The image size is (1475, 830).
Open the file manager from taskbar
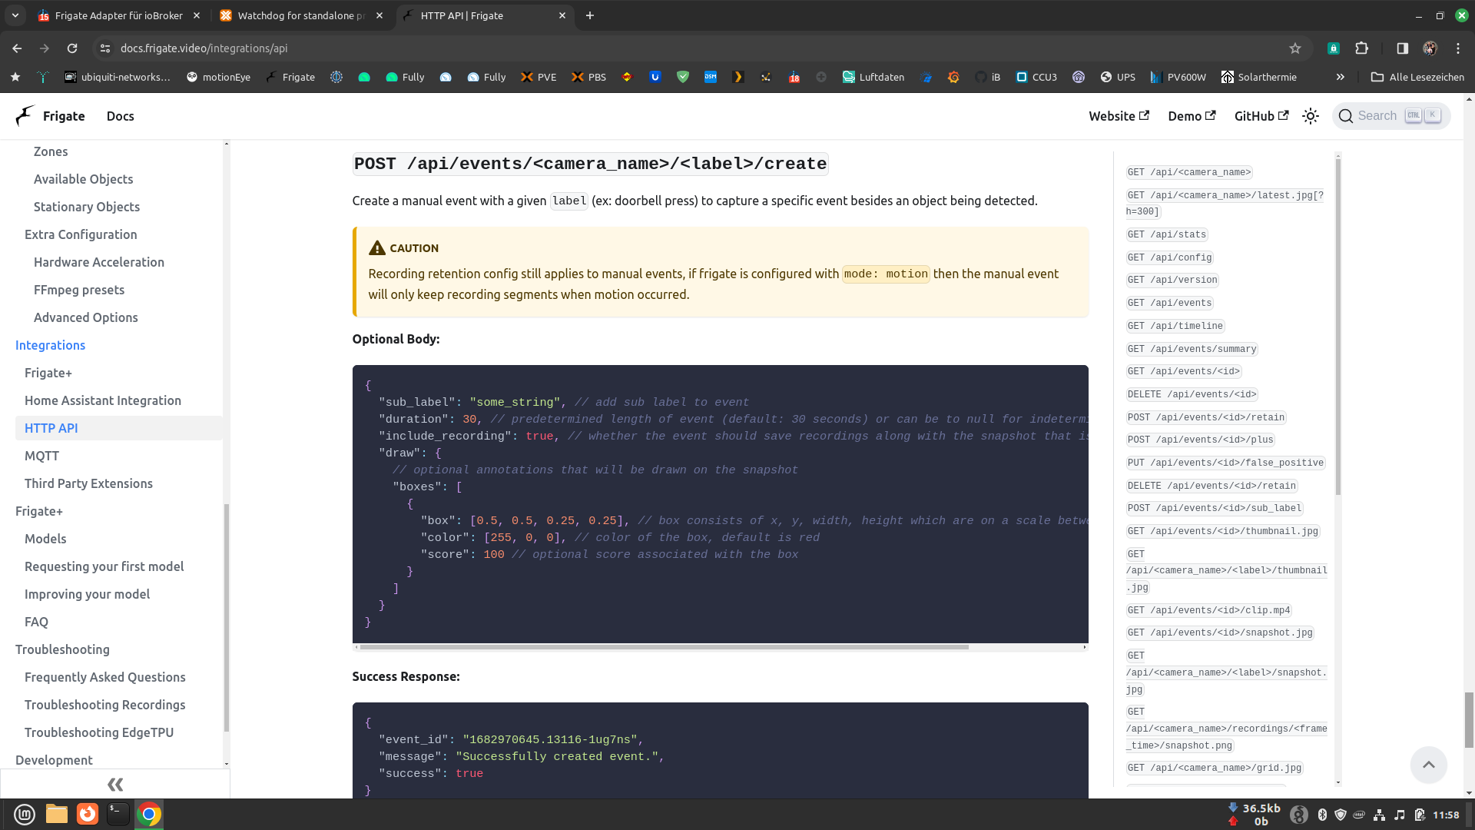tap(57, 815)
